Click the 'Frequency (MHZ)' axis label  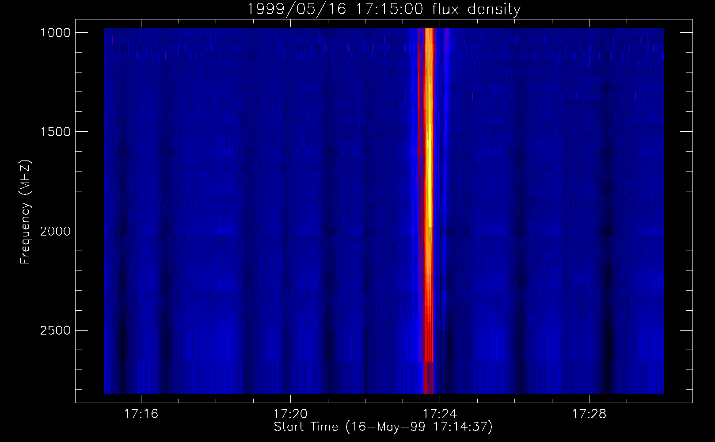click(x=25, y=212)
